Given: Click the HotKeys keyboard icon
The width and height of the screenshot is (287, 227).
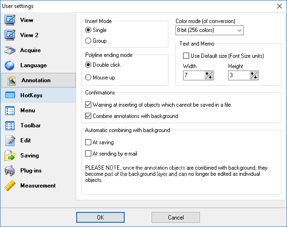Looking at the screenshot, I should coord(10,95).
